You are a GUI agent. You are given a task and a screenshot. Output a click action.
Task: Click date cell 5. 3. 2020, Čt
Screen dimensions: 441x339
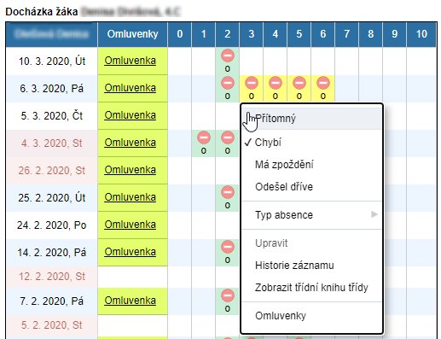[x=52, y=116]
